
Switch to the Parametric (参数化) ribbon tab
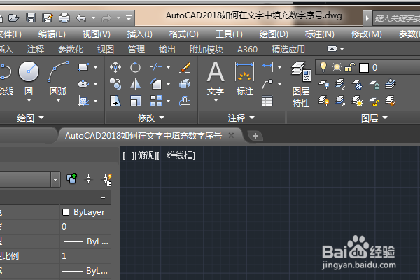71,49
